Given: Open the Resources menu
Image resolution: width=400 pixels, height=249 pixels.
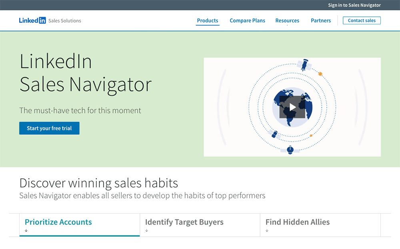Looking at the screenshot, I should tap(287, 21).
